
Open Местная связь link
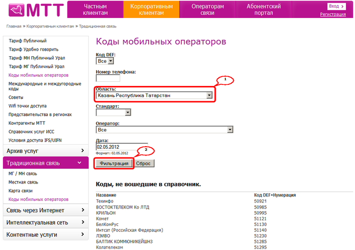point(23,182)
